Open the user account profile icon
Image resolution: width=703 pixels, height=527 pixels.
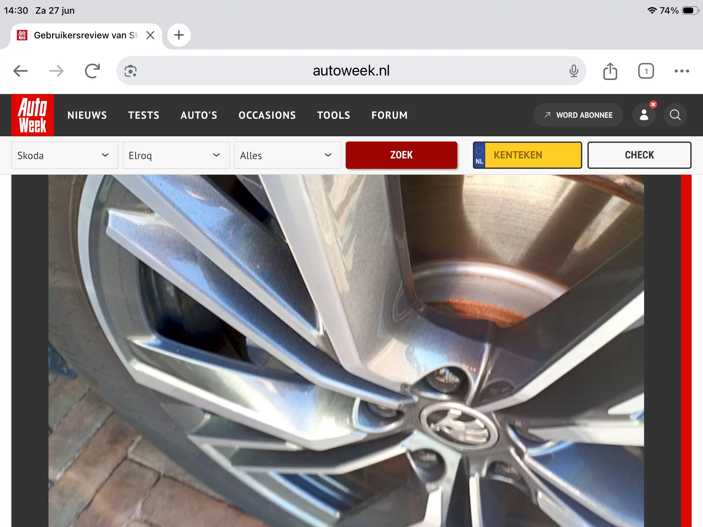coord(644,115)
